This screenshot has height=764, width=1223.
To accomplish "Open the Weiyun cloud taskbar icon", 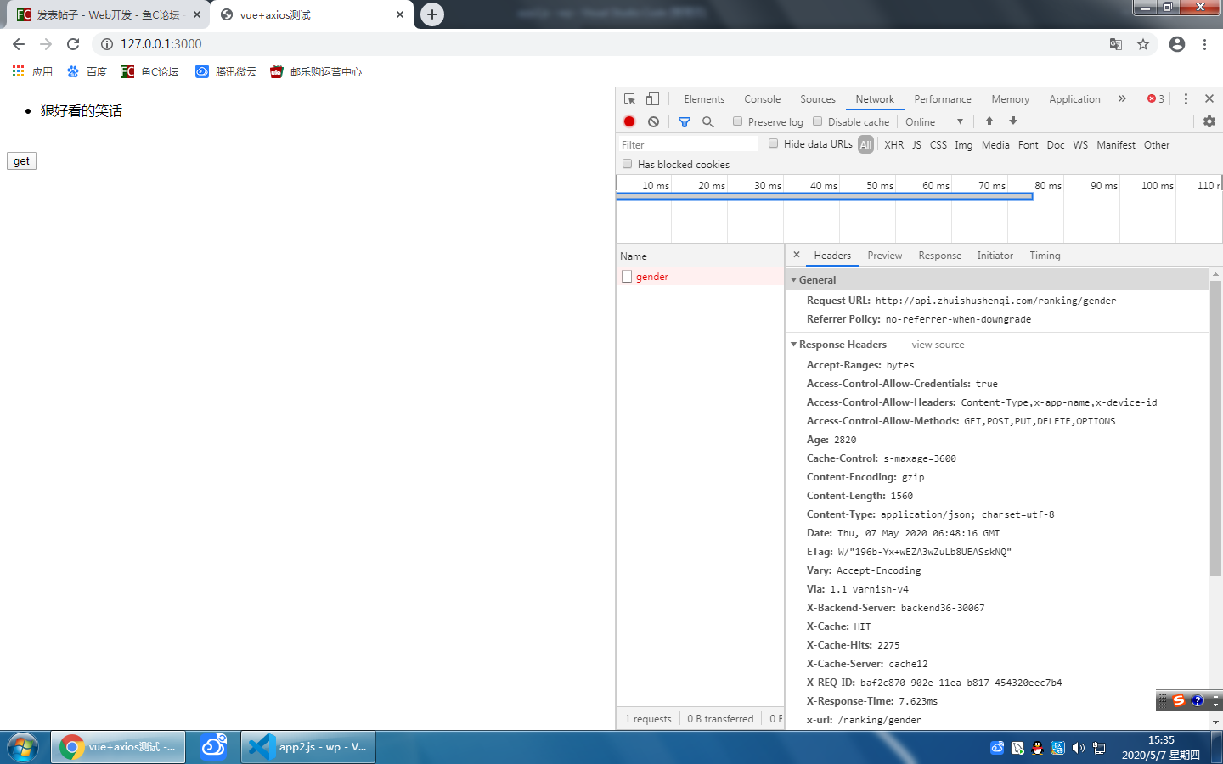I will 213,747.
